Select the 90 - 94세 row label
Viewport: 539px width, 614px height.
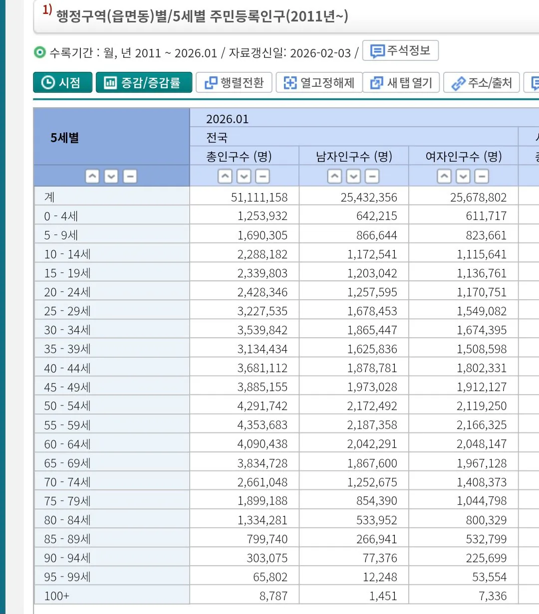coord(112,557)
